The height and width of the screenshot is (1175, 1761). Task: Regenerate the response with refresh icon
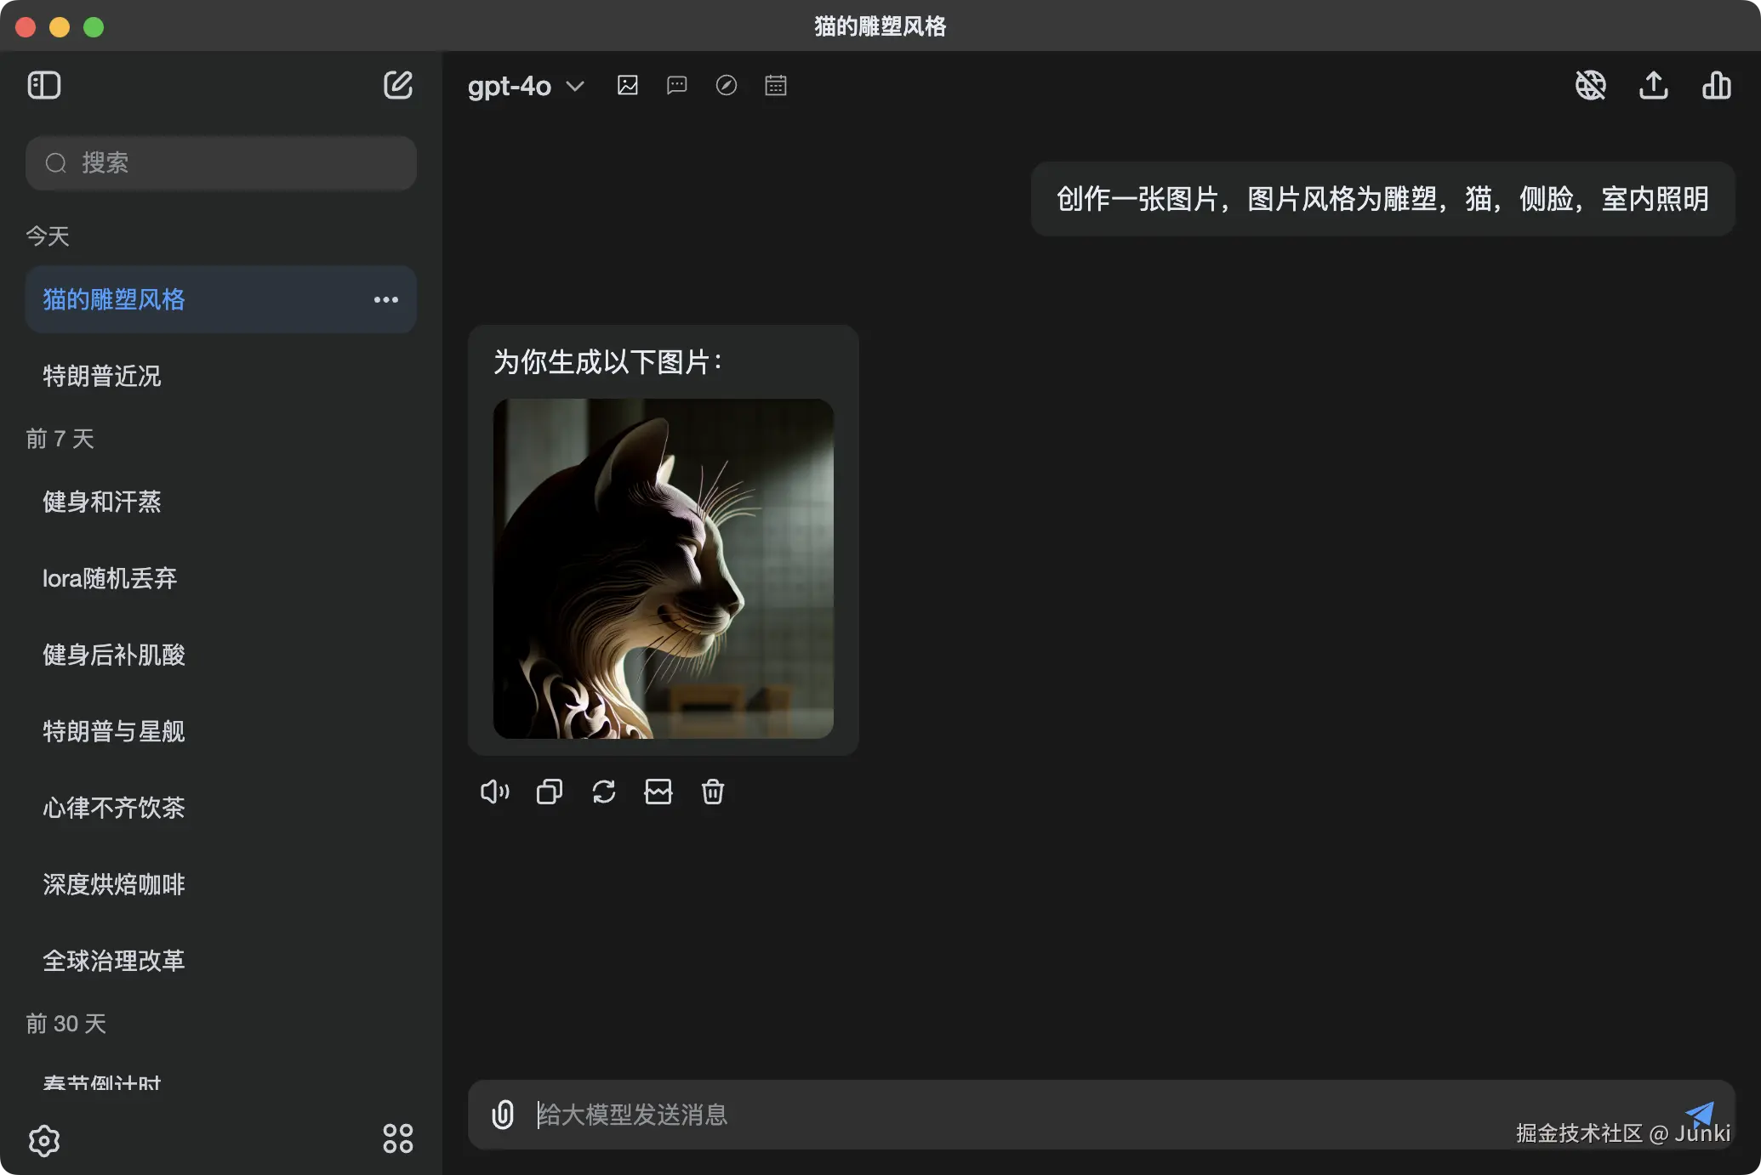pos(603,792)
